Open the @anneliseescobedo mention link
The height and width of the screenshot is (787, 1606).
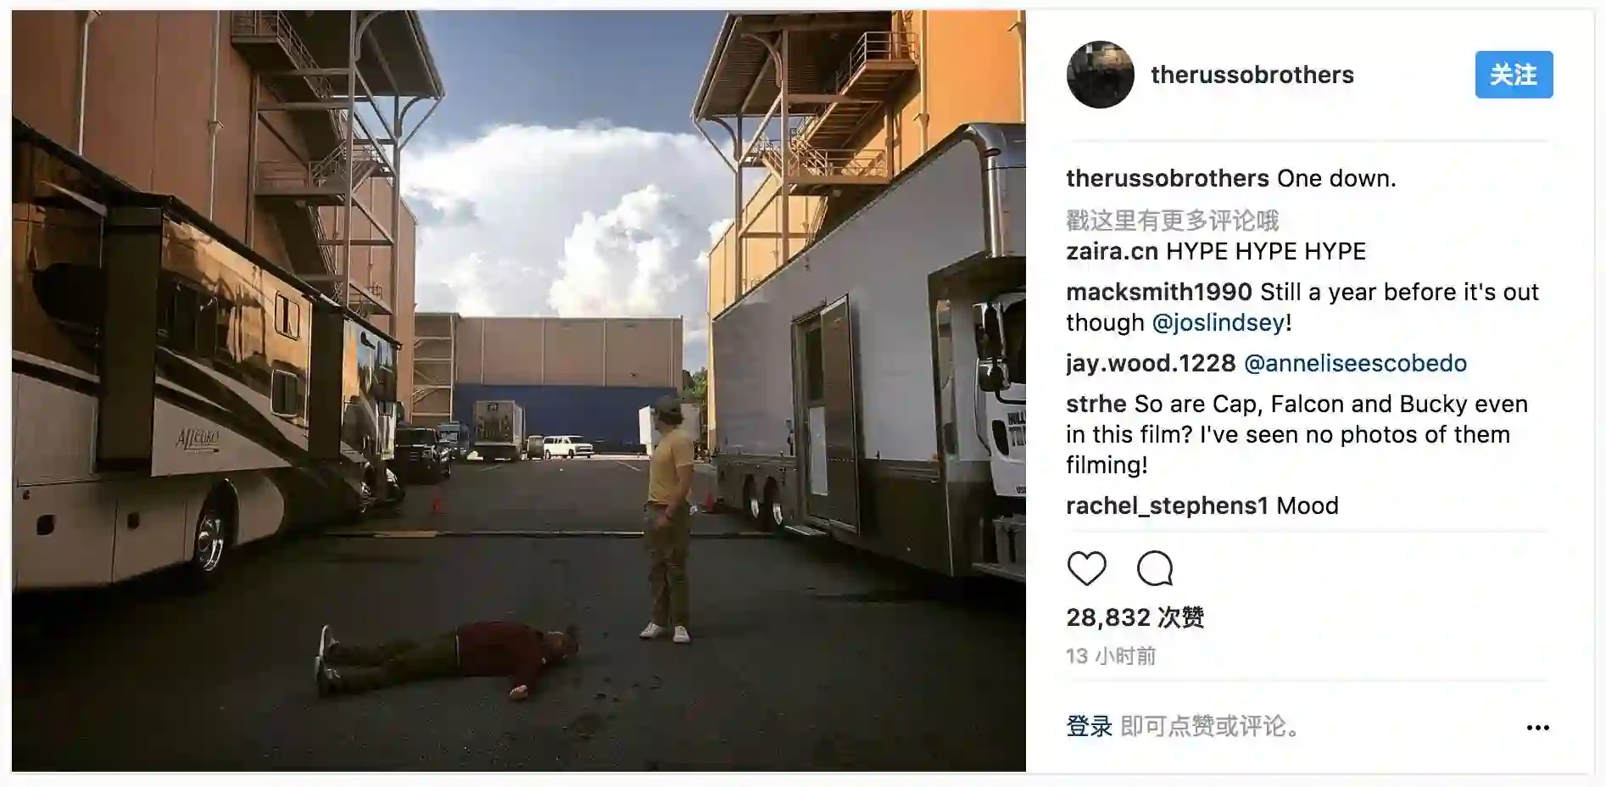pos(1355,363)
